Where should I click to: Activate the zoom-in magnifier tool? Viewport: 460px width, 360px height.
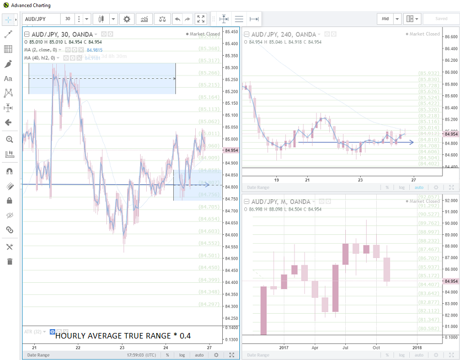9,139
